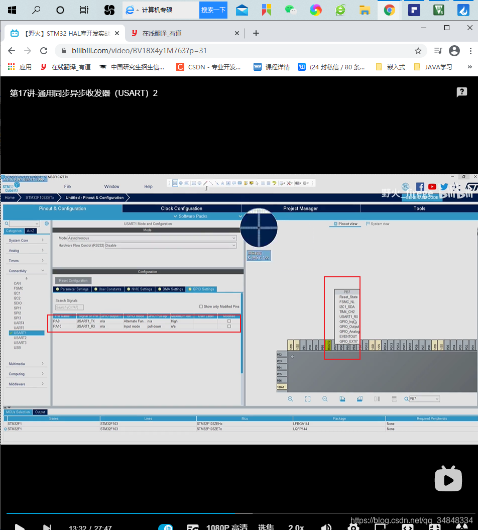Viewport: 478px width, 530px height.
Task: Select GPIO_Output in the PB7 pin menu
Action: [x=349, y=327]
